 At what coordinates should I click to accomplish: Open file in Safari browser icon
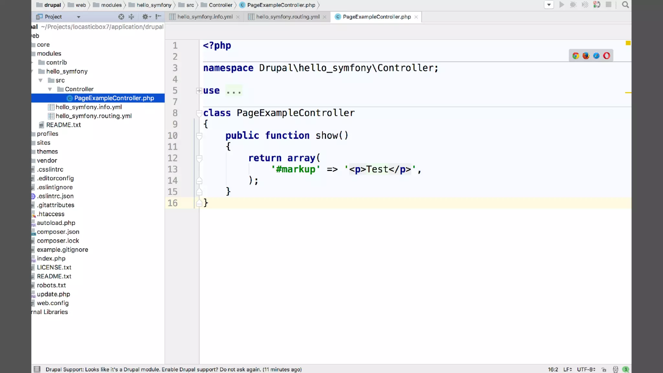tap(596, 56)
